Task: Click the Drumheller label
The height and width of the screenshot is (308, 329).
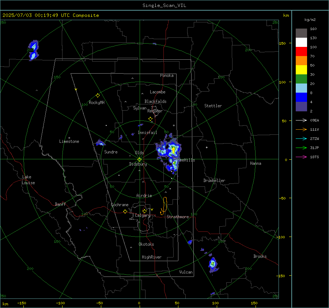Action: (214, 181)
